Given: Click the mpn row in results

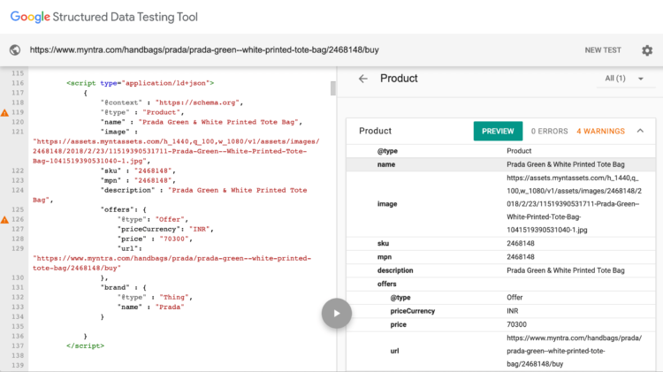Looking at the screenshot, I should [x=501, y=257].
